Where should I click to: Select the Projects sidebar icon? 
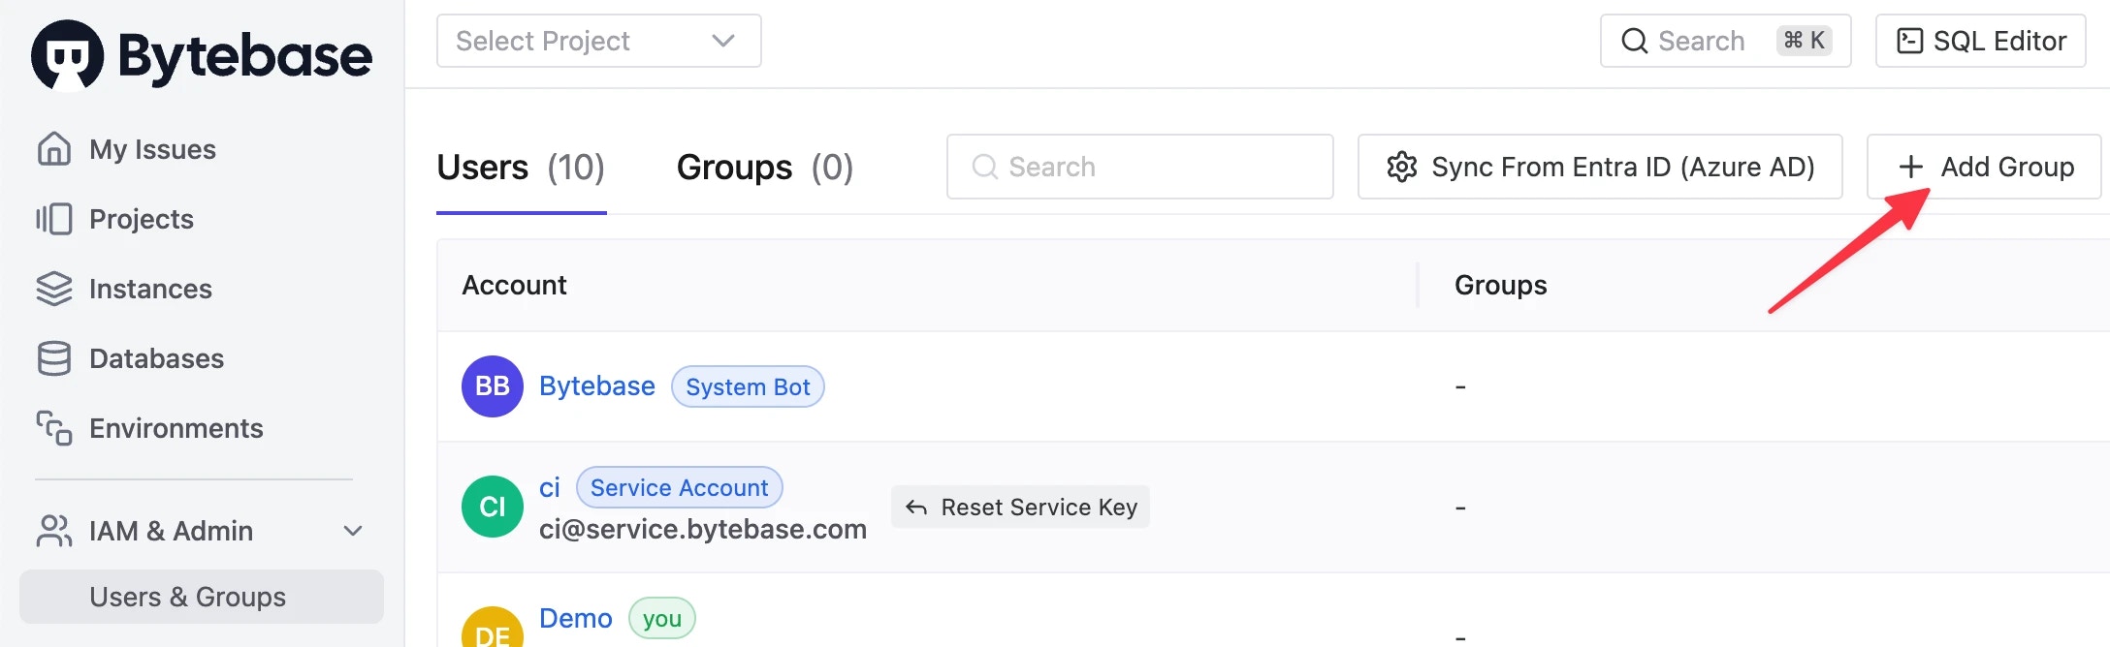pos(55,219)
